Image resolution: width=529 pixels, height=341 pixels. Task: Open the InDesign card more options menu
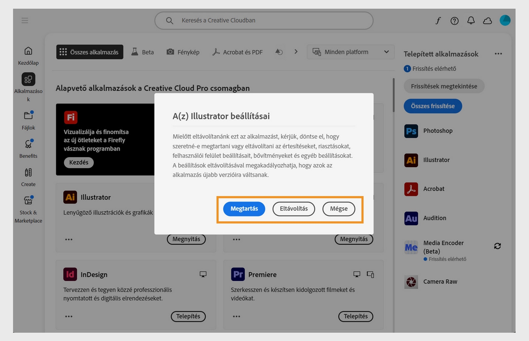coord(69,316)
